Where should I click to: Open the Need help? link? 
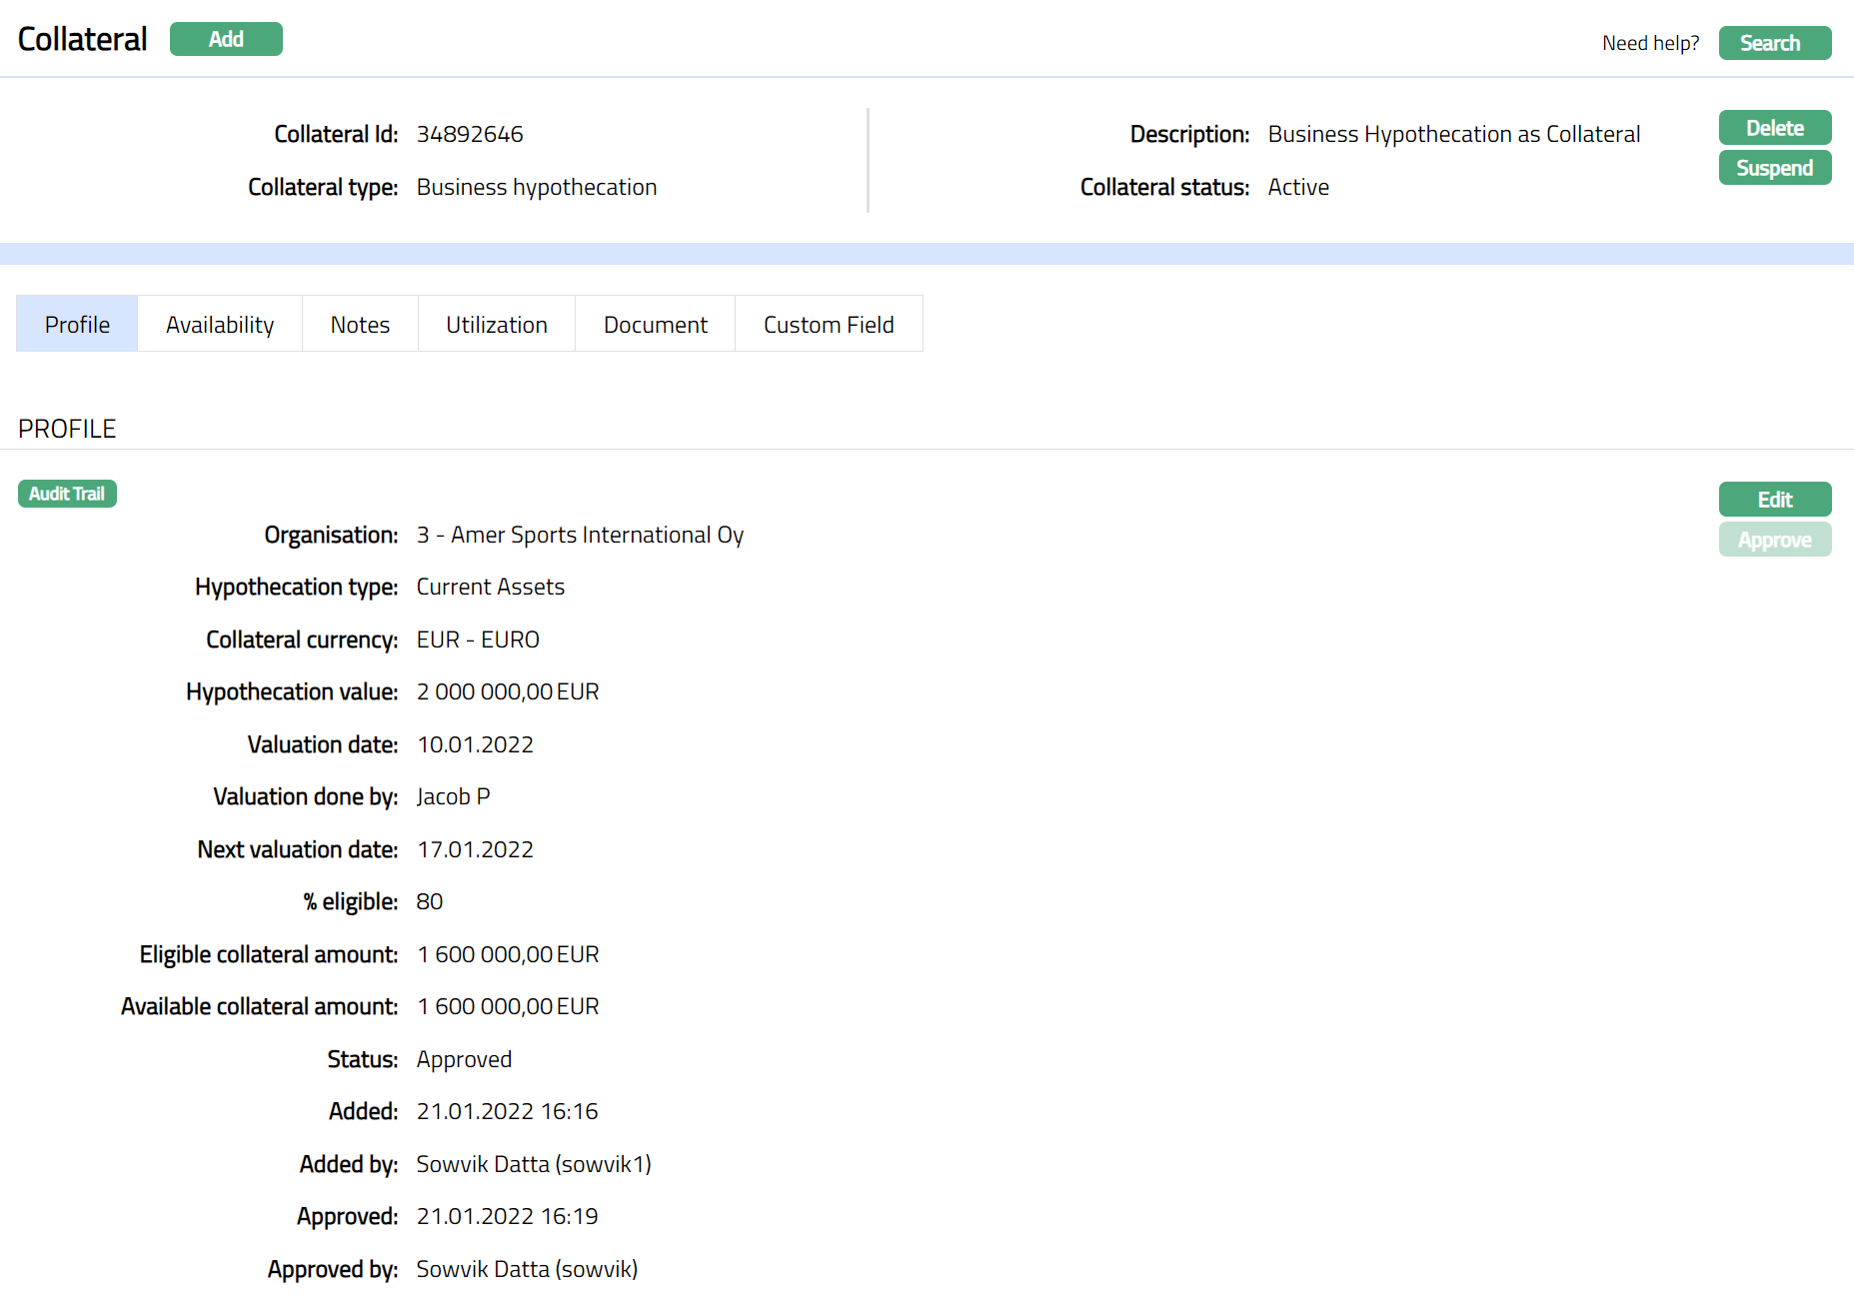tap(1650, 43)
